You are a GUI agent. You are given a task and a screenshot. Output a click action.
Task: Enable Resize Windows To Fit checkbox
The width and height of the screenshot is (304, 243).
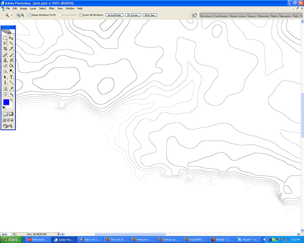(30, 15)
